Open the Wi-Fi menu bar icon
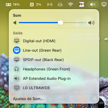 pos(70,4)
